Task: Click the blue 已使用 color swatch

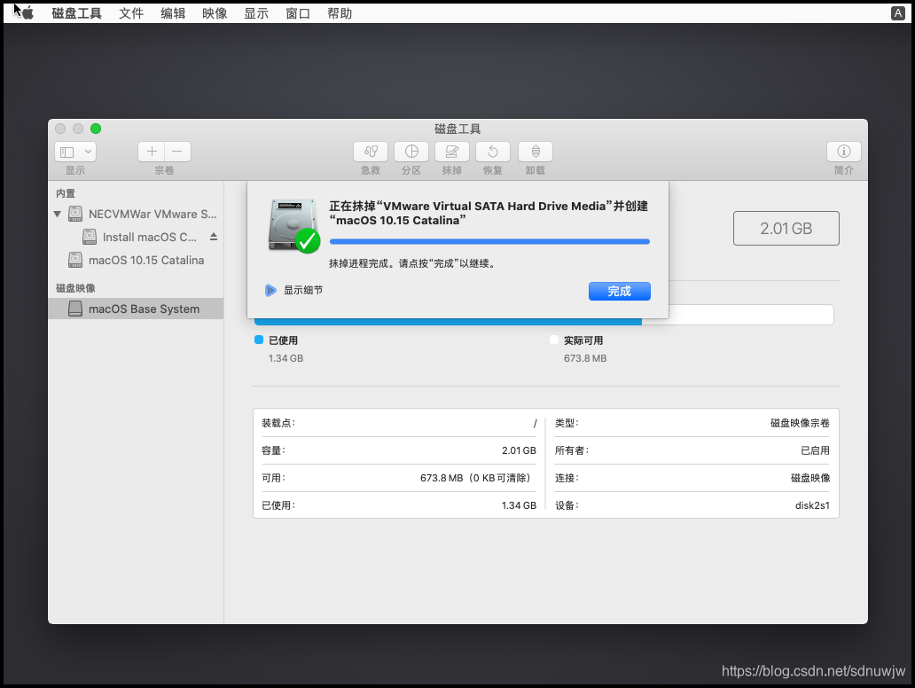Action: (x=259, y=340)
